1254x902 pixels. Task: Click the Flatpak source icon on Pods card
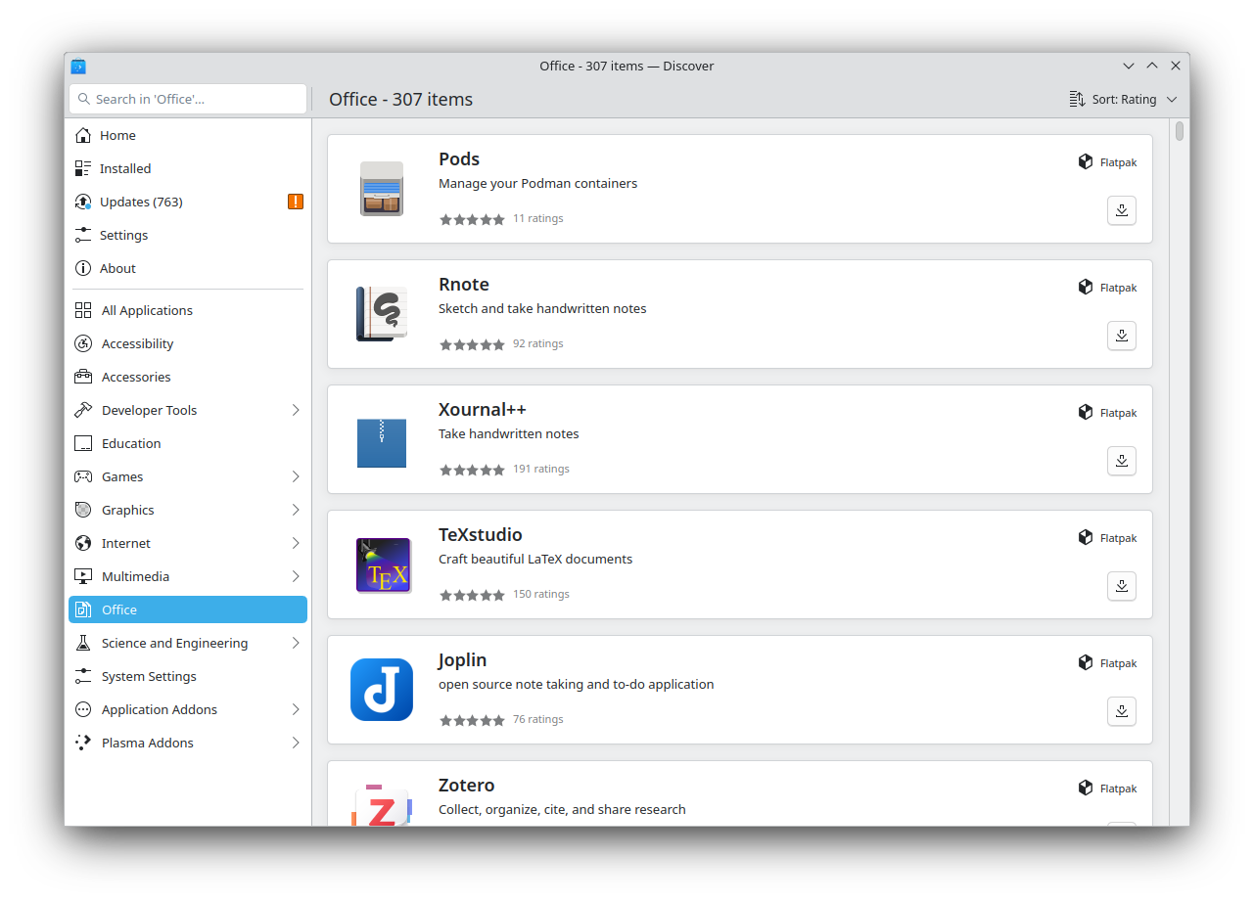1086,161
